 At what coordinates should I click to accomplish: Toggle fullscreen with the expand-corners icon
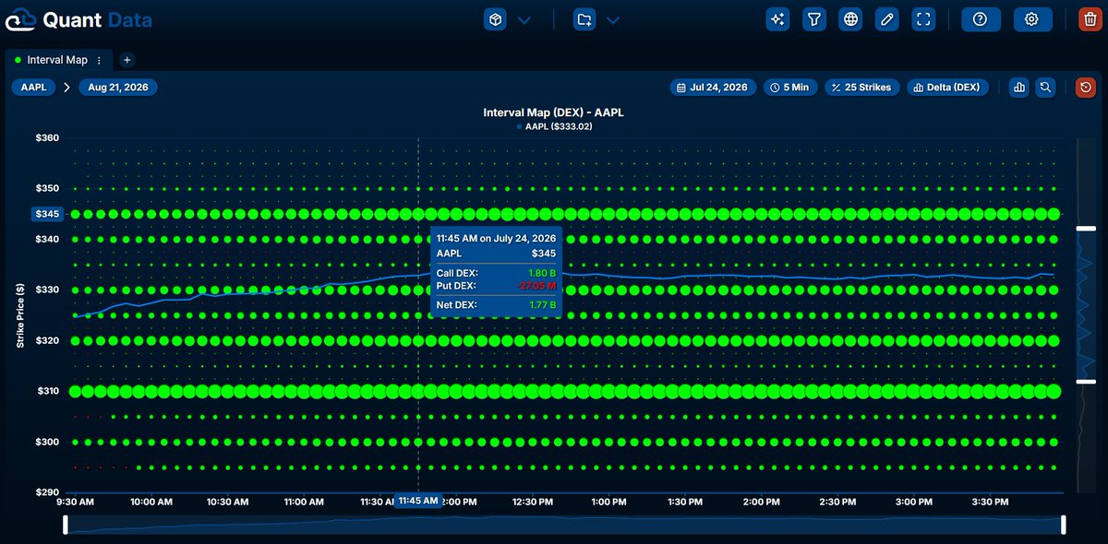tap(922, 19)
